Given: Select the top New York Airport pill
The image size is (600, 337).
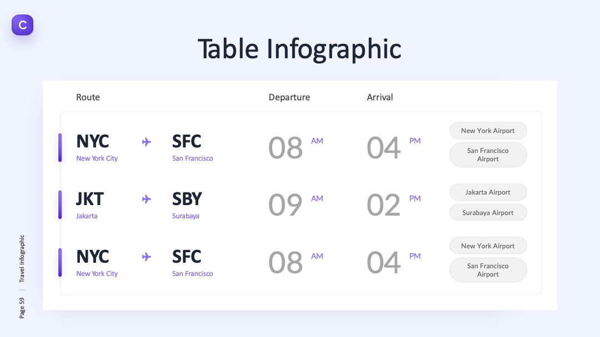Looking at the screenshot, I should point(488,130).
